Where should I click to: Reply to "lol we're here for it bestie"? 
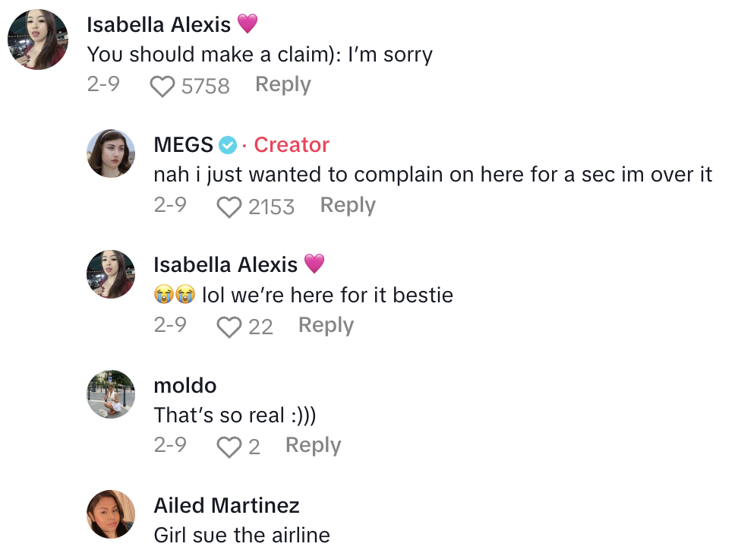click(x=326, y=325)
